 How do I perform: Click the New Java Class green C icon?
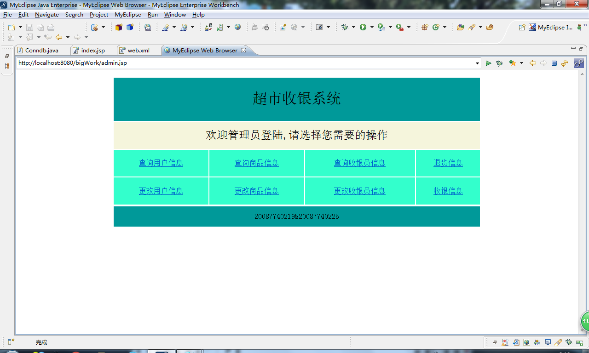tap(436, 28)
